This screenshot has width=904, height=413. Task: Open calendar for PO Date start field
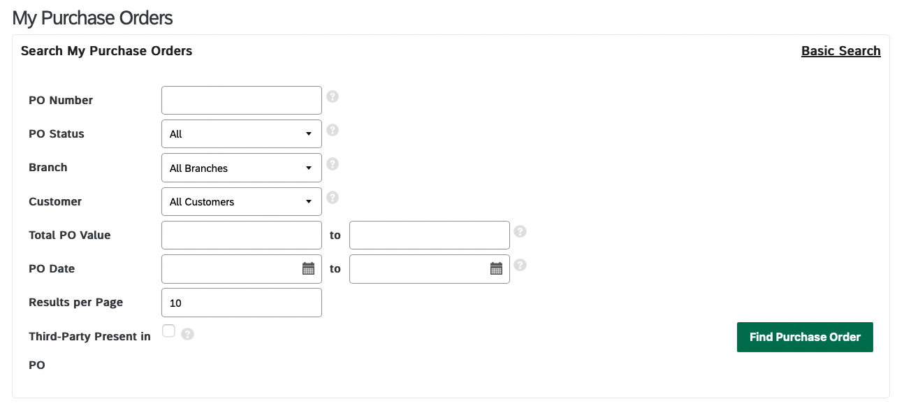(308, 268)
